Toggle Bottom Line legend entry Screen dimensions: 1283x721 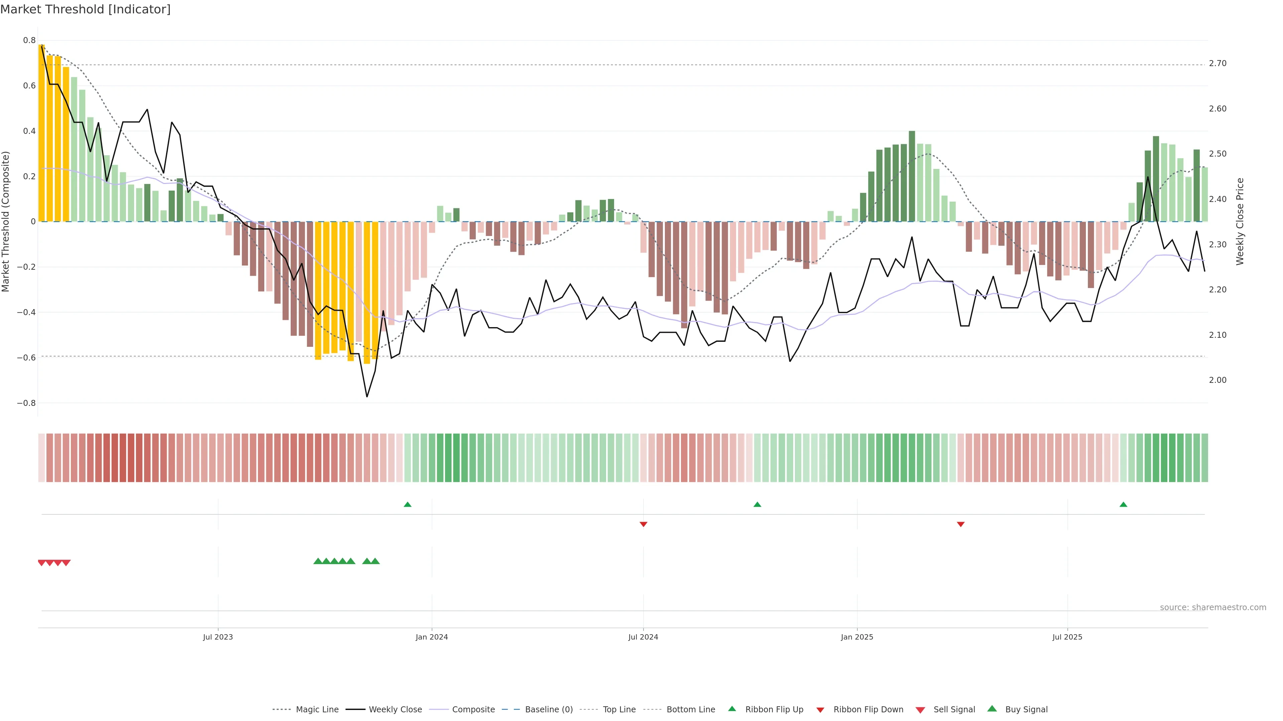coord(690,710)
